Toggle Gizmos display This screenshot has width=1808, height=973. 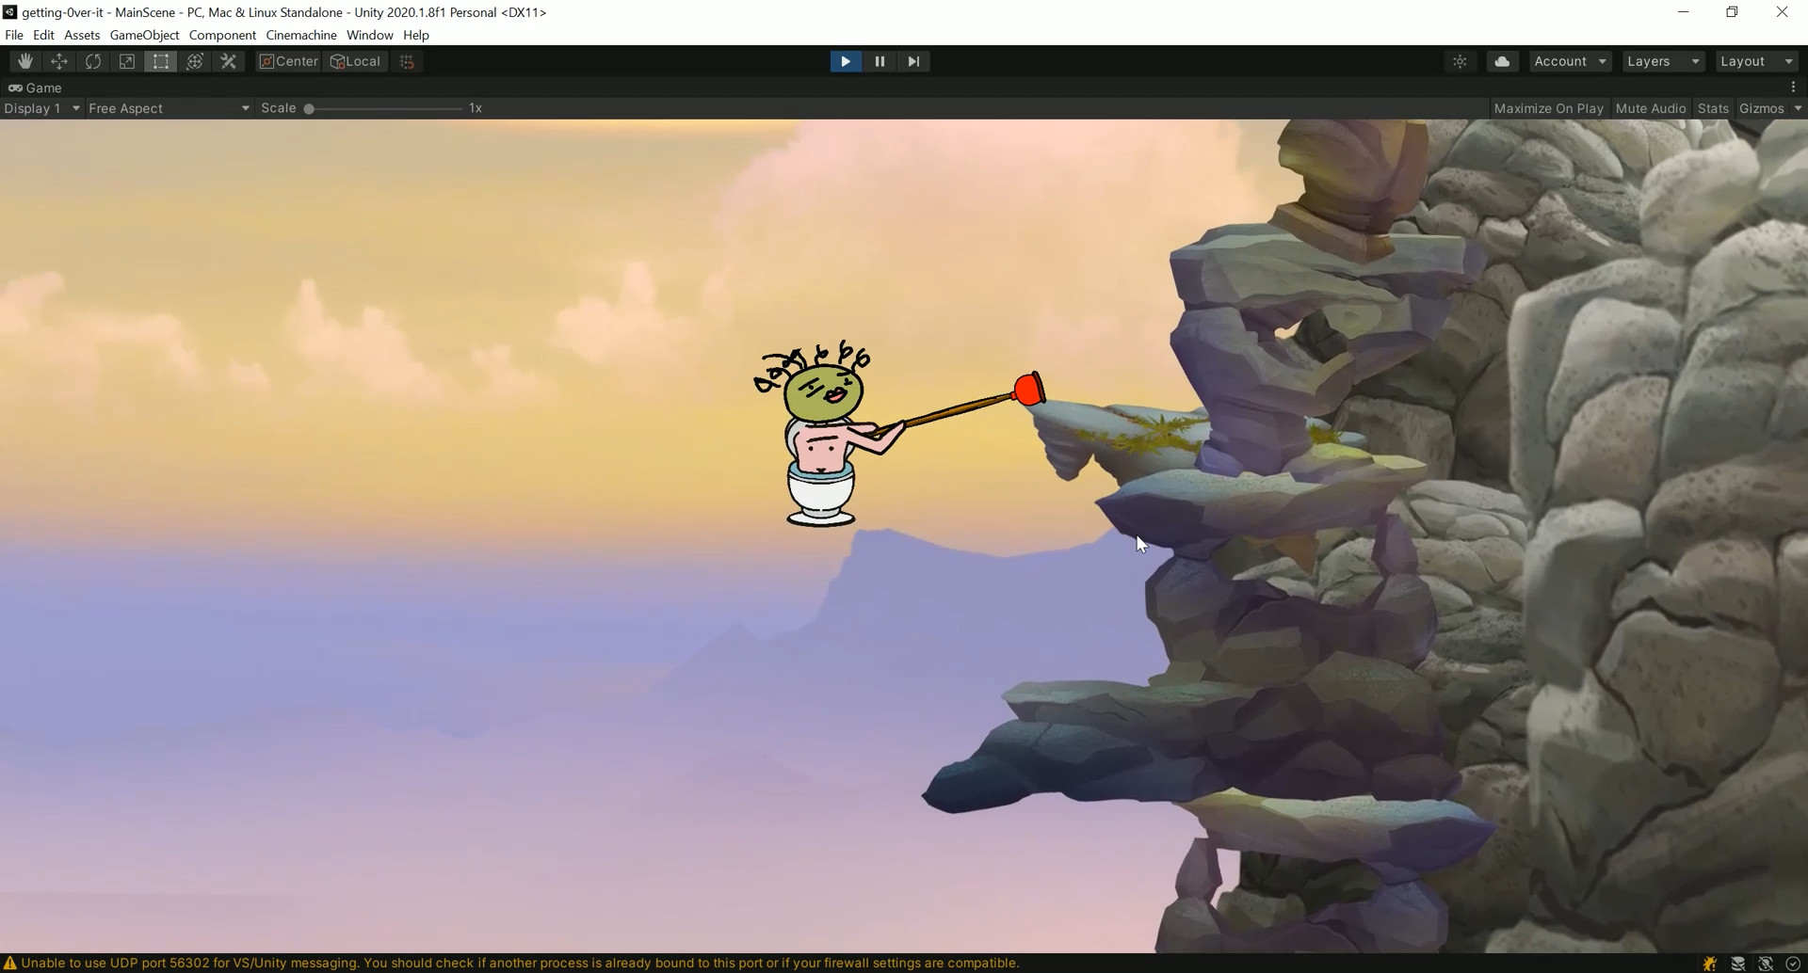[1761, 108]
